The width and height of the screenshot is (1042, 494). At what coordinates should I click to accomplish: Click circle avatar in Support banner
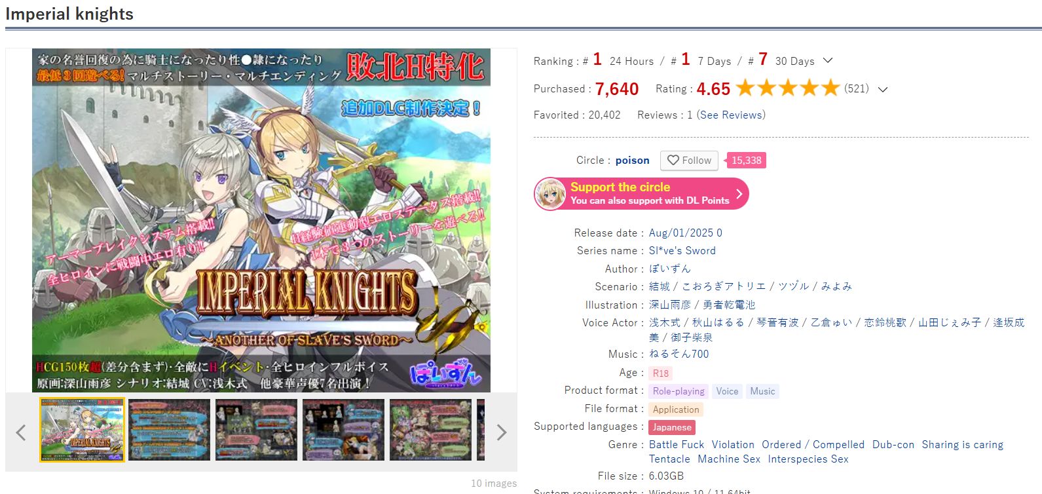[x=550, y=194]
